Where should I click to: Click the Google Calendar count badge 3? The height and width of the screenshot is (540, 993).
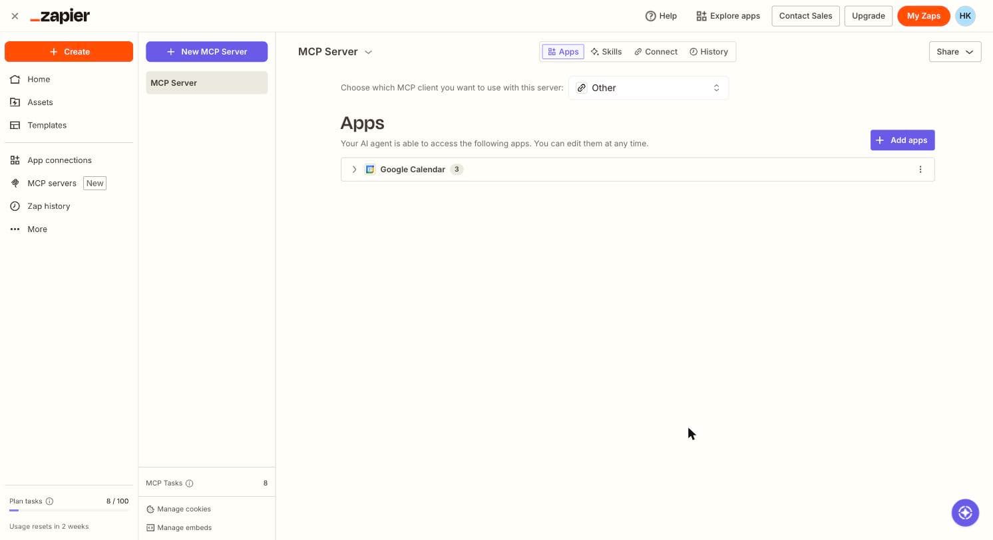(457, 170)
